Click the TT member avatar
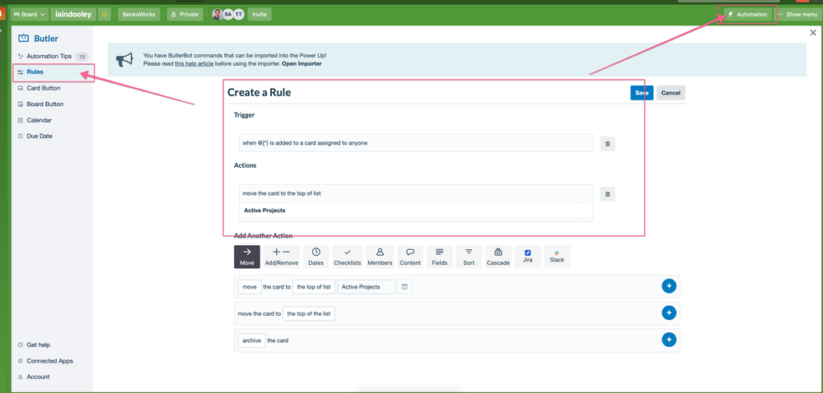823x393 pixels. [238, 15]
